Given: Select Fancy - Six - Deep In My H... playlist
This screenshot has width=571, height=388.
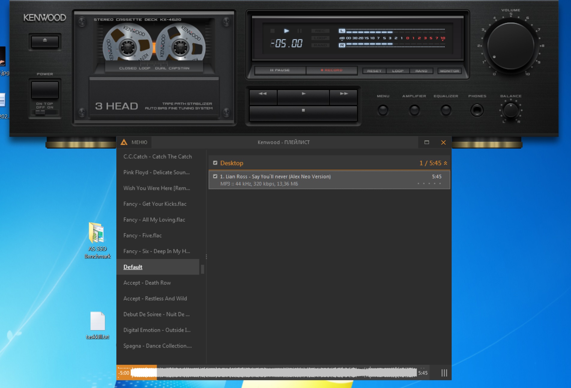Looking at the screenshot, I should 158,251.
